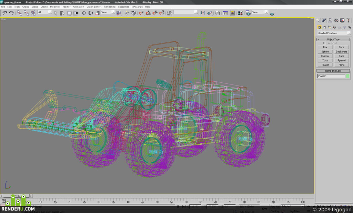Open the Hierarchy panel tab
This screenshot has height=213, width=353.
(x=330, y=20)
